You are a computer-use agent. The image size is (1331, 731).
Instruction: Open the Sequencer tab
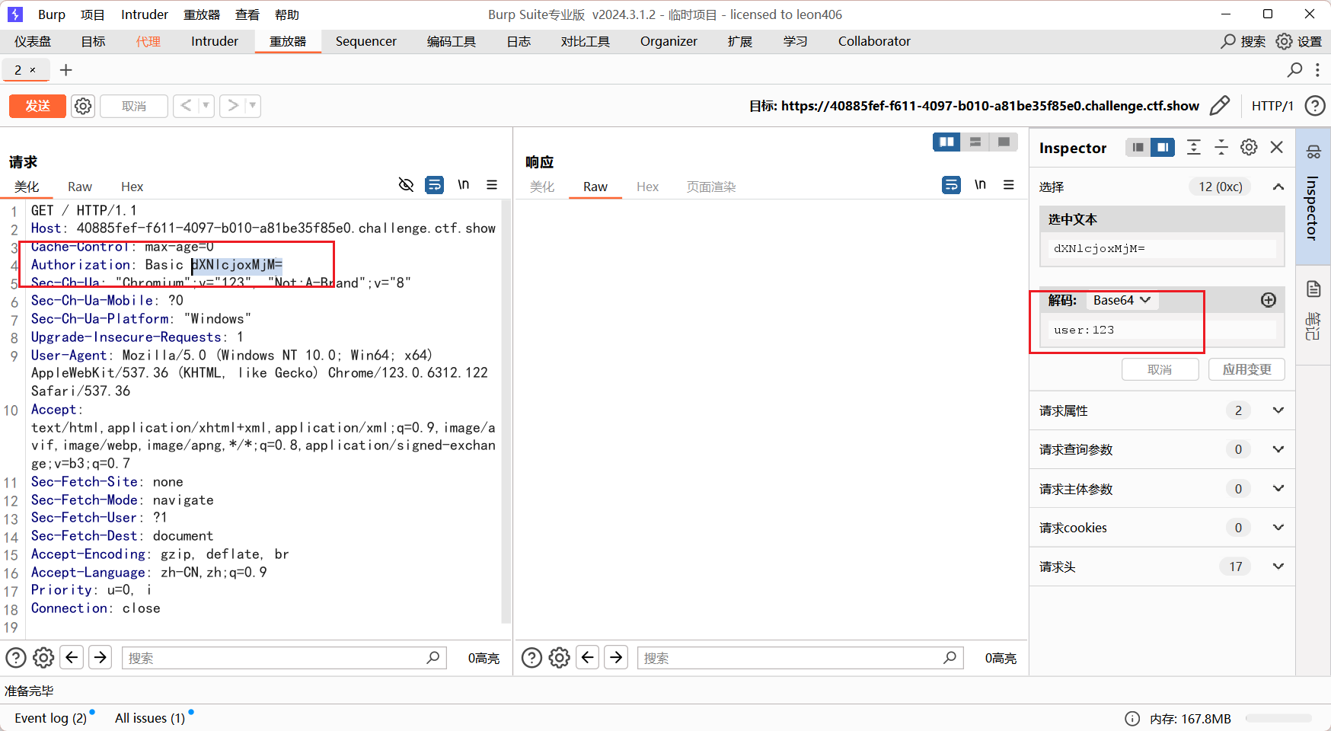point(366,41)
